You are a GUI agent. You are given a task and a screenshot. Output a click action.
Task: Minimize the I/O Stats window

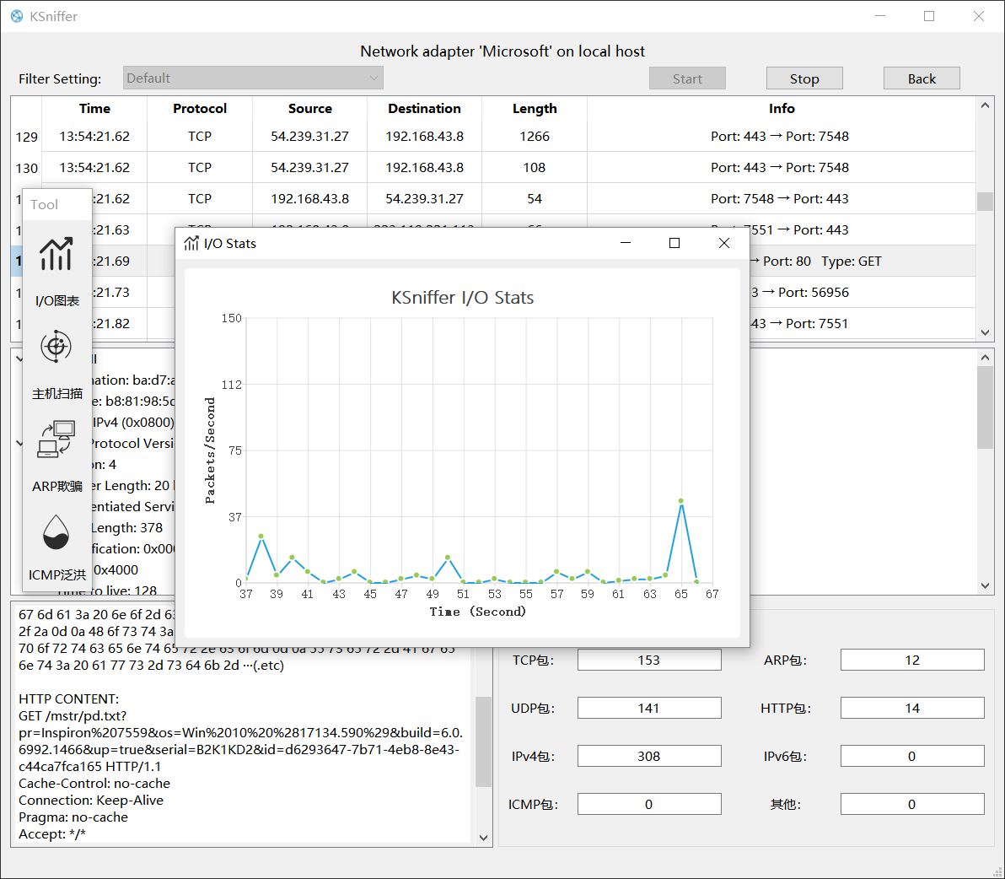pos(626,243)
